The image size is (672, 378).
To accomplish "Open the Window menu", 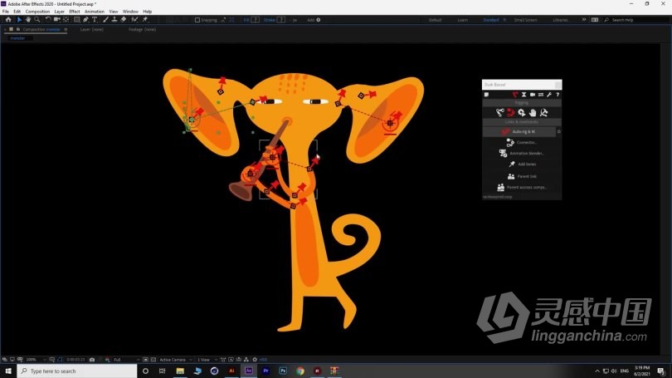I will coord(130,12).
